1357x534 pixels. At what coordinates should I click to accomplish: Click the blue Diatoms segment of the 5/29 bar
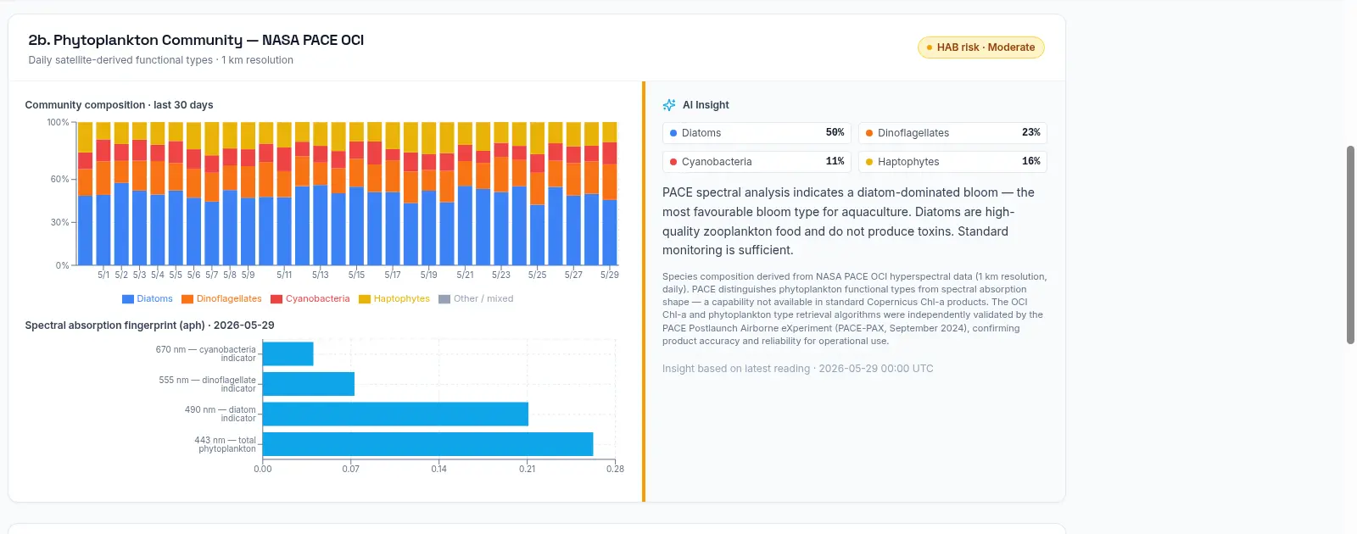609,232
